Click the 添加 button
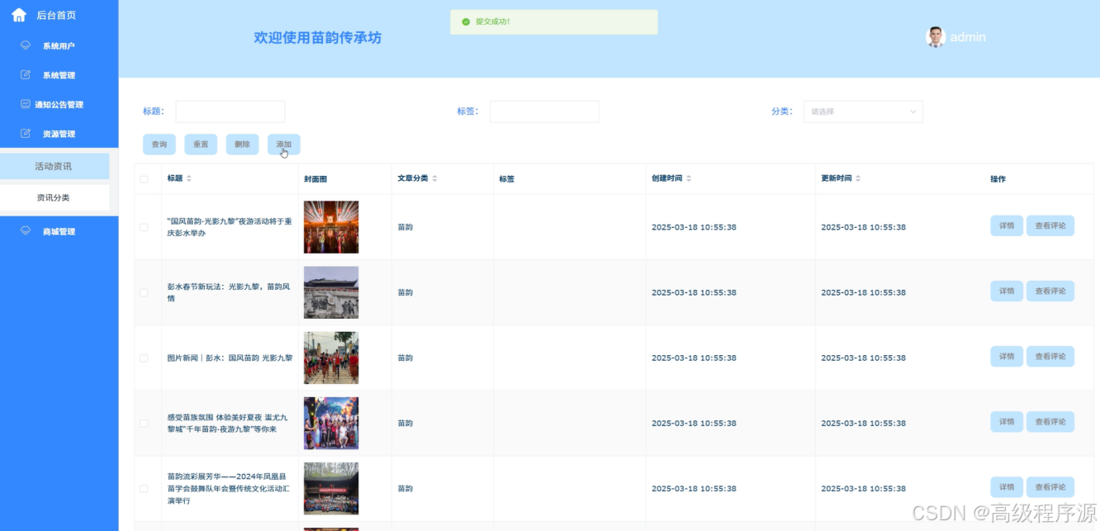This screenshot has width=1100, height=531. point(284,145)
